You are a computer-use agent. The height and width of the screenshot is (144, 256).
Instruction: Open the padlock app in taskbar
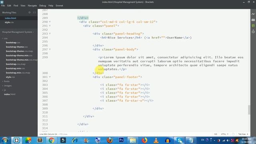(168, 140)
